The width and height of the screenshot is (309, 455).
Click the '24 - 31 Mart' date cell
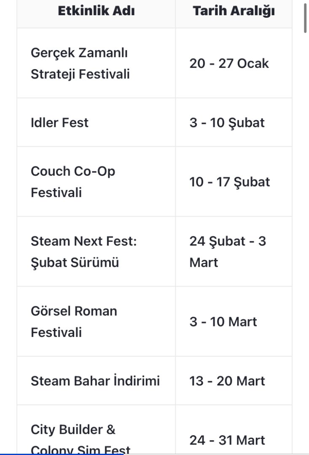227,440
